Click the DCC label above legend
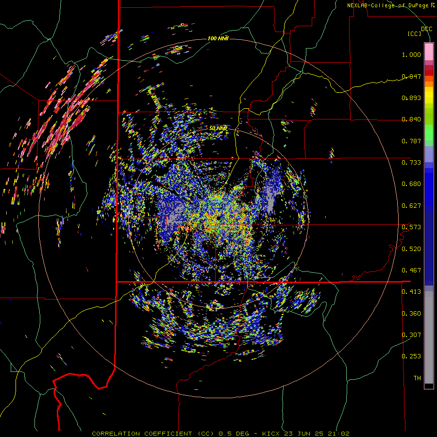 (427, 29)
